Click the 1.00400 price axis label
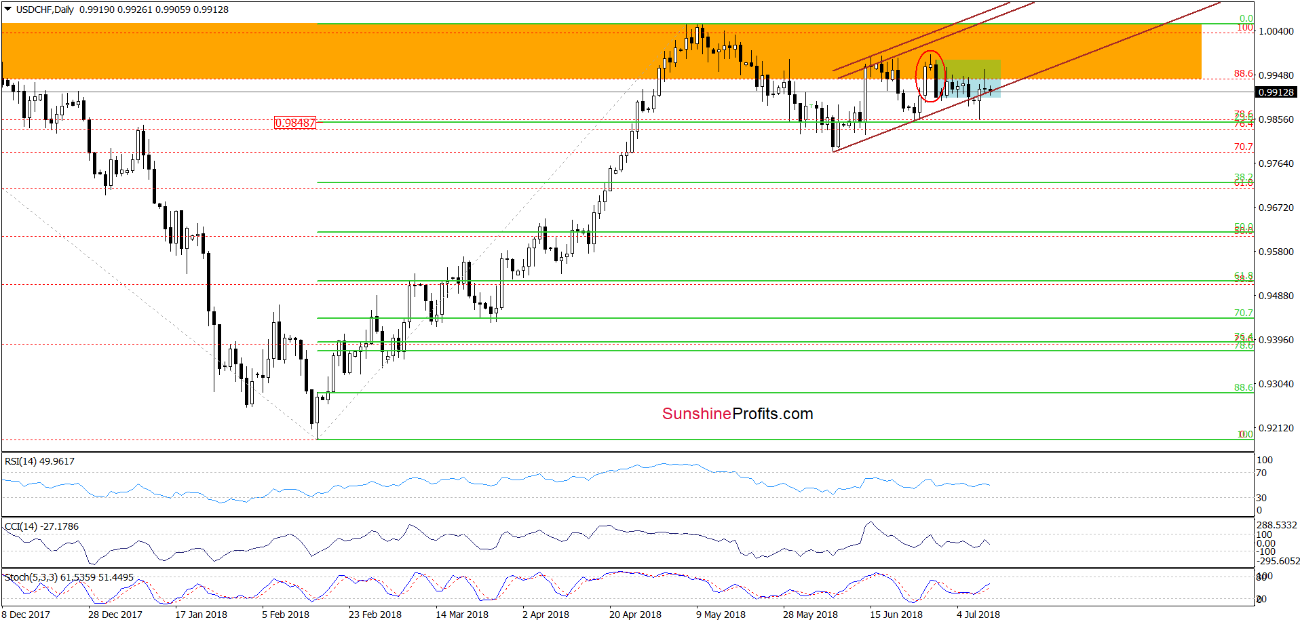The height and width of the screenshot is (624, 1300). (x=1276, y=31)
